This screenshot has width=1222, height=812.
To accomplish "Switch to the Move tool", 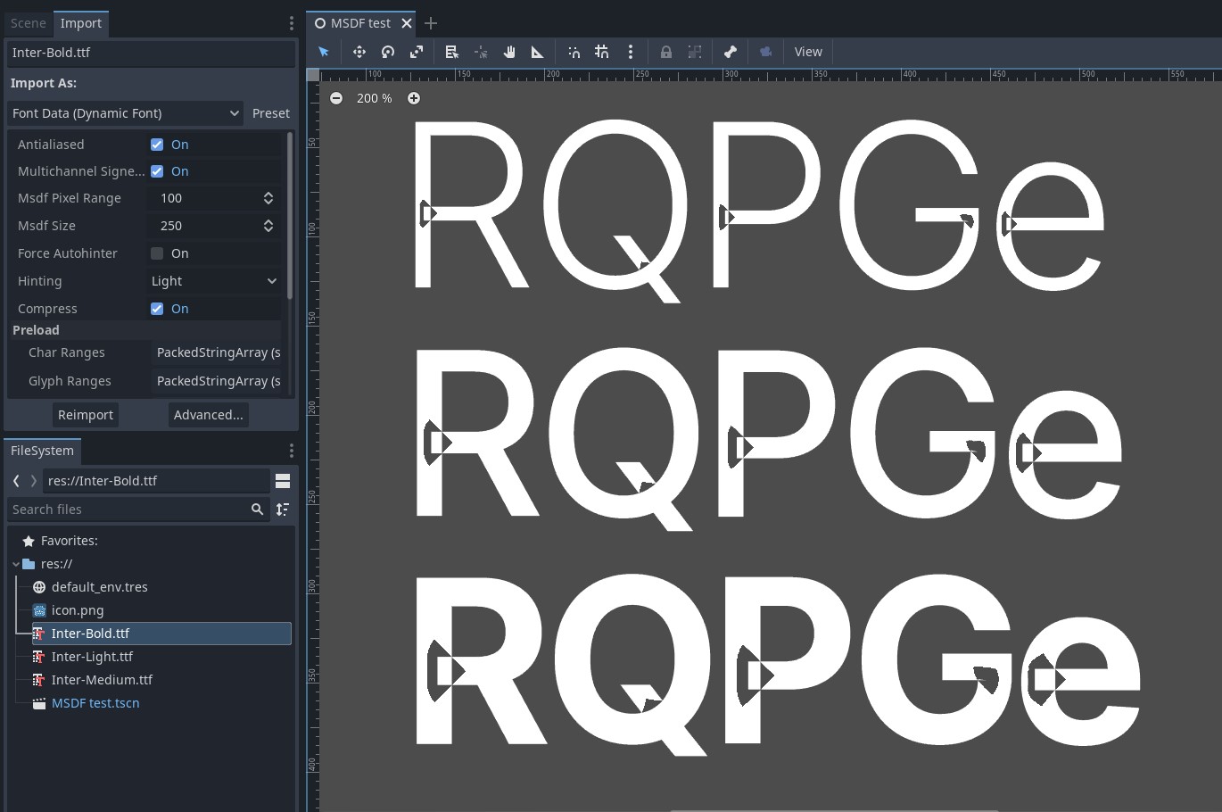I will click(359, 52).
